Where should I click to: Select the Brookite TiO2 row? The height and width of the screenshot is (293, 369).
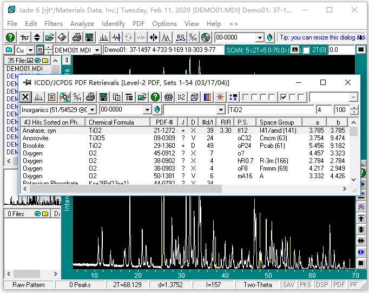click(x=54, y=146)
